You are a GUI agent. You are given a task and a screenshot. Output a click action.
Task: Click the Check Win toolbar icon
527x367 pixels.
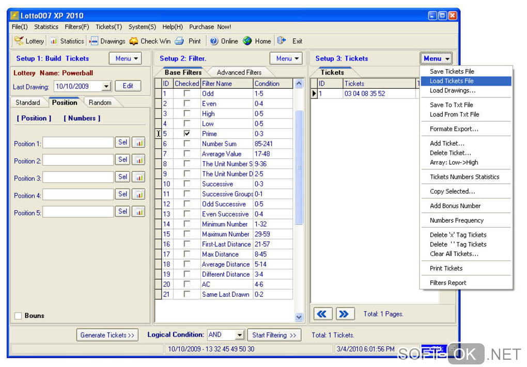click(134, 41)
